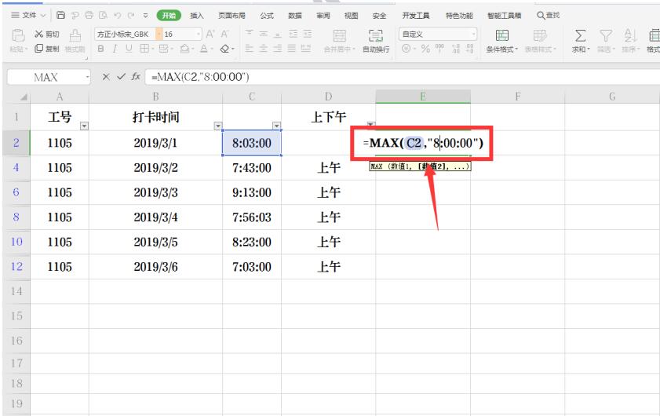Viewport: 660px width, 416px height.
Task: Click the center horizontally align icon
Action: [263, 49]
